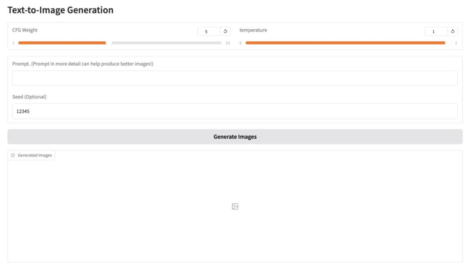This screenshot has width=467, height=269.
Task: Click the unfilled gray part of CFG Weight slider
Action: point(167,43)
